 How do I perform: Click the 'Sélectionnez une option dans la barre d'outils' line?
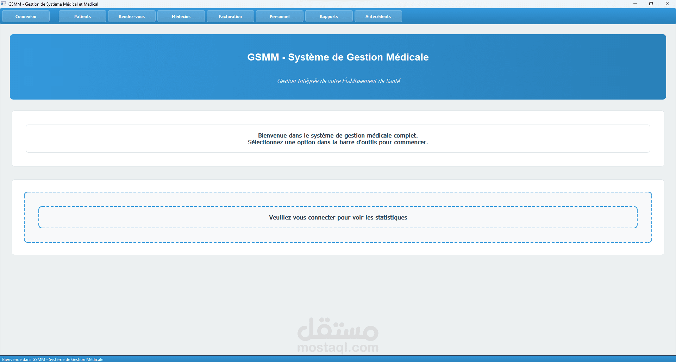pyautogui.click(x=338, y=142)
